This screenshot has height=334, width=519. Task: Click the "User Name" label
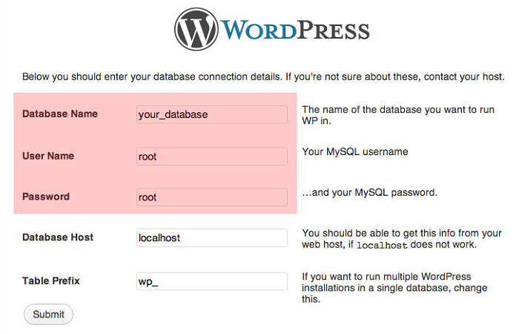[x=48, y=157]
